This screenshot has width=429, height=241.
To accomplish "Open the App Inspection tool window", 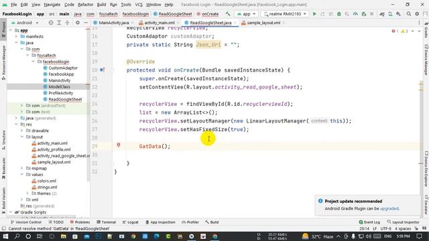I will 160,222.
